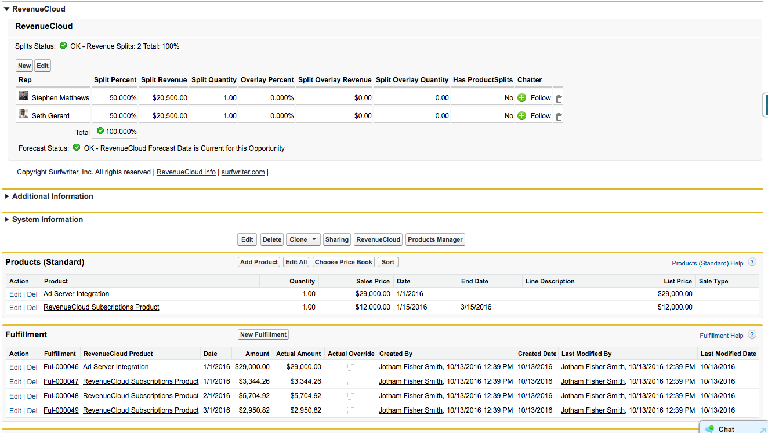This screenshot has width=768, height=433.
Task: Click New Fulfillment button
Action: [263, 334]
